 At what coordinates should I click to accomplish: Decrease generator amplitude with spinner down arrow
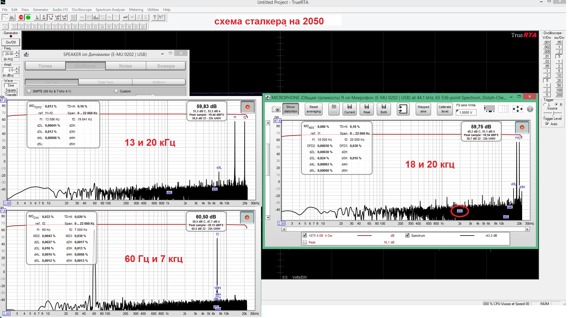[x=17, y=72]
